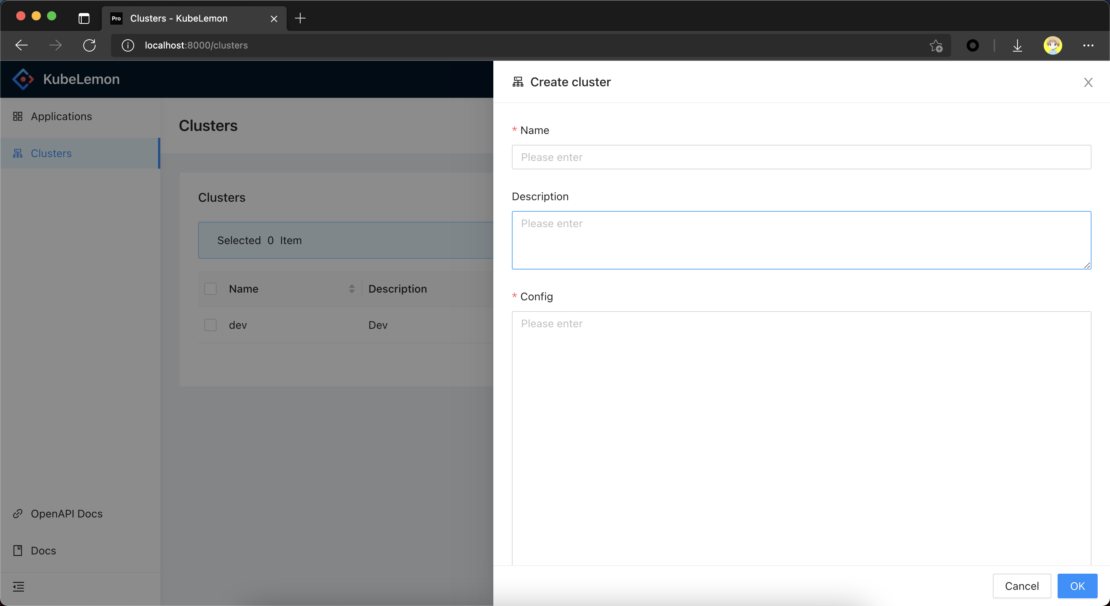Viewport: 1110px width, 606px height.
Task: Open the Docs sidebar link
Action: (x=43, y=551)
